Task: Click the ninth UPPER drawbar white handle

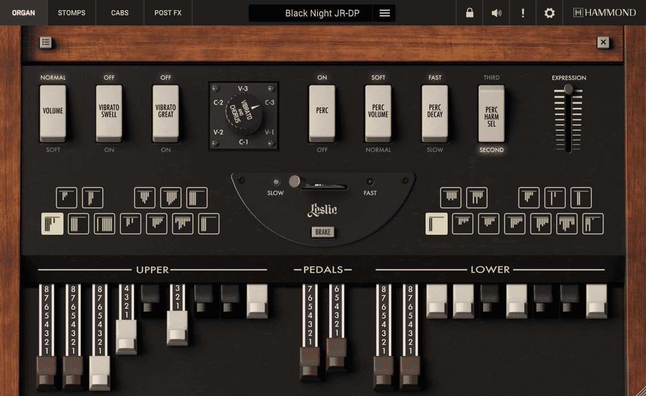Action: (257, 302)
